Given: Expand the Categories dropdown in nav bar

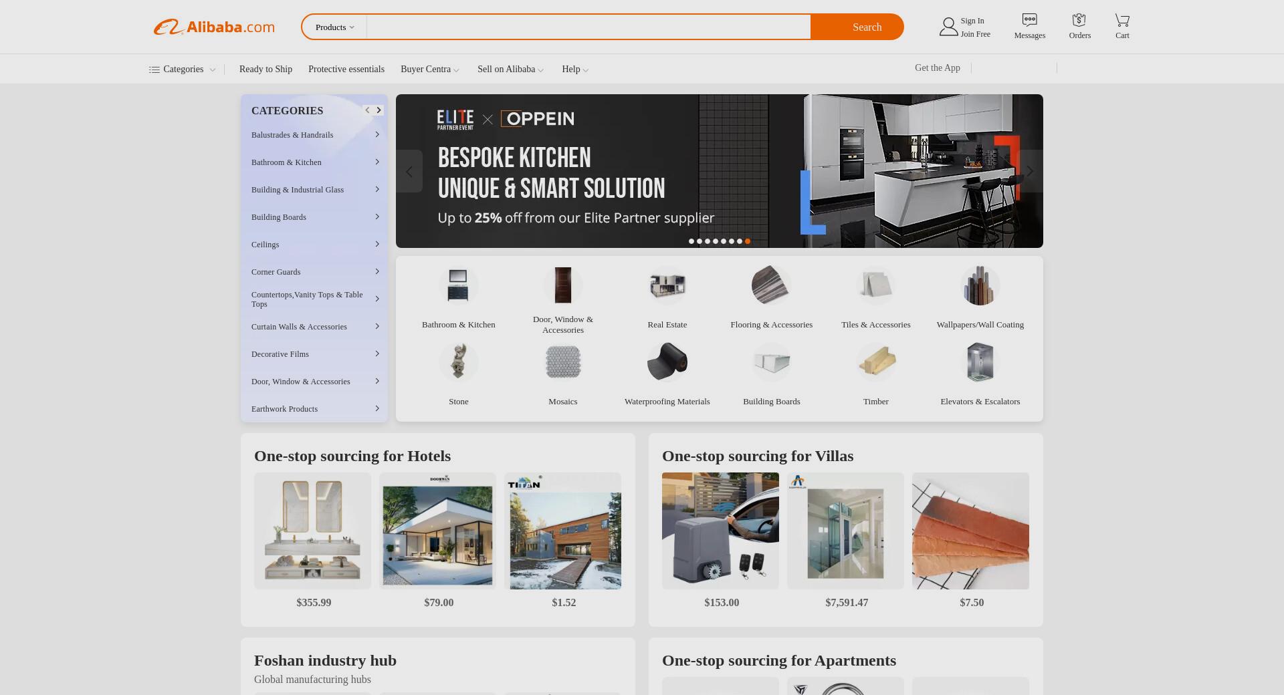Looking at the screenshot, I should pyautogui.click(x=212, y=69).
